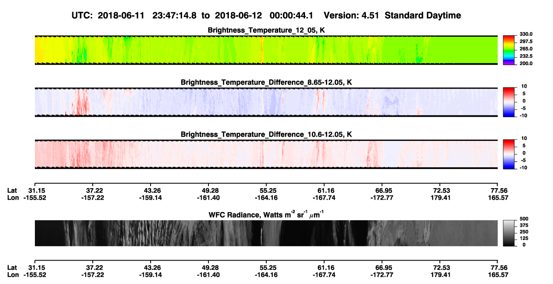Click the -10 tick on 10.6-12.05 colorbar

pos(523,167)
